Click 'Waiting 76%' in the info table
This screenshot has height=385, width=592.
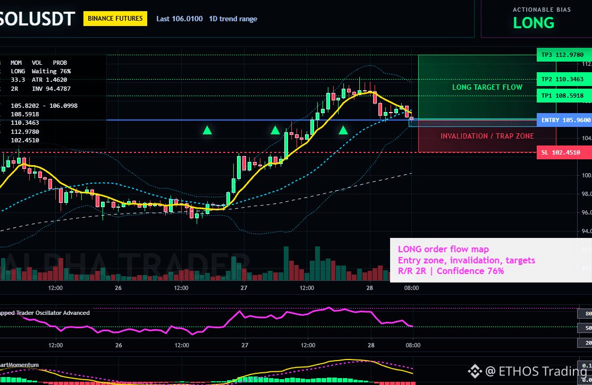[x=52, y=71]
